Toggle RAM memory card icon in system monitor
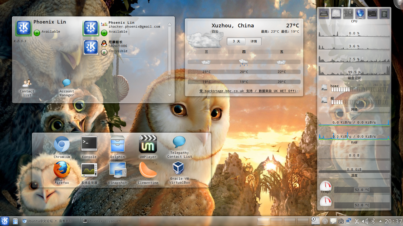Image resolution: width=403 pixels, height=226 pixels. pyautogui.click(x=372, y=14)
